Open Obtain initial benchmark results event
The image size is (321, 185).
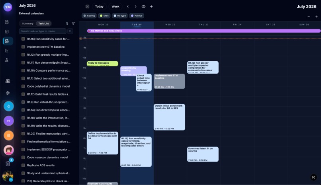(169, 117)
